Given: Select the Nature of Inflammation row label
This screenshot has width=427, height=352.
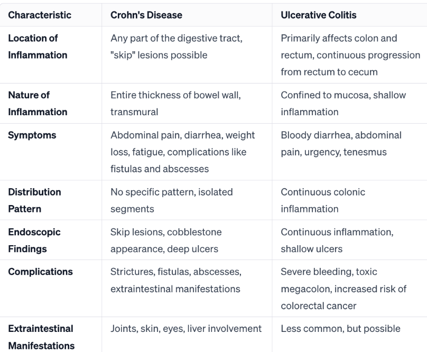Looking at the screenshot, I should click(38, 104).
